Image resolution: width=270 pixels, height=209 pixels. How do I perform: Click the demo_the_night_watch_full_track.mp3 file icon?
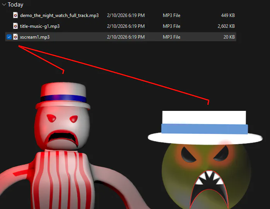tap(15, 15)
